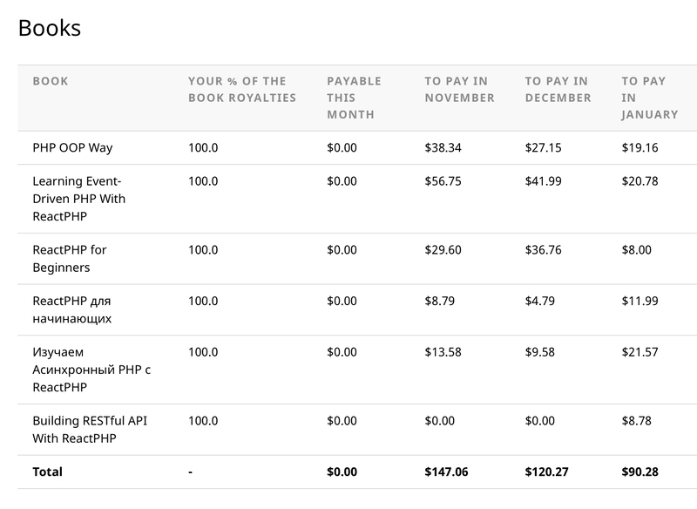Select Изучаем Асинхронный PHP с ReactPHP book
Screen dimensions: 697x509
tap(91, 370)
